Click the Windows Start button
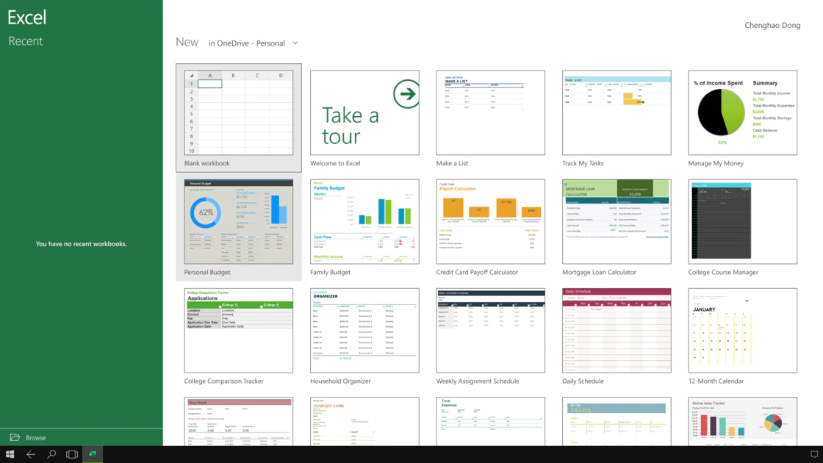Screen dimensions: 823x463 (x=10, y=454)
